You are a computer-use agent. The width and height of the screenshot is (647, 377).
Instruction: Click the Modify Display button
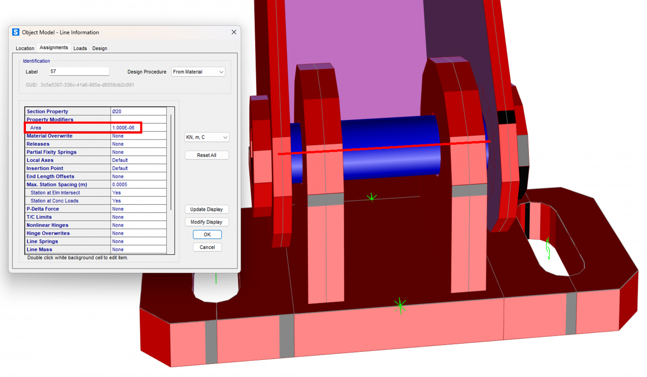207,222
